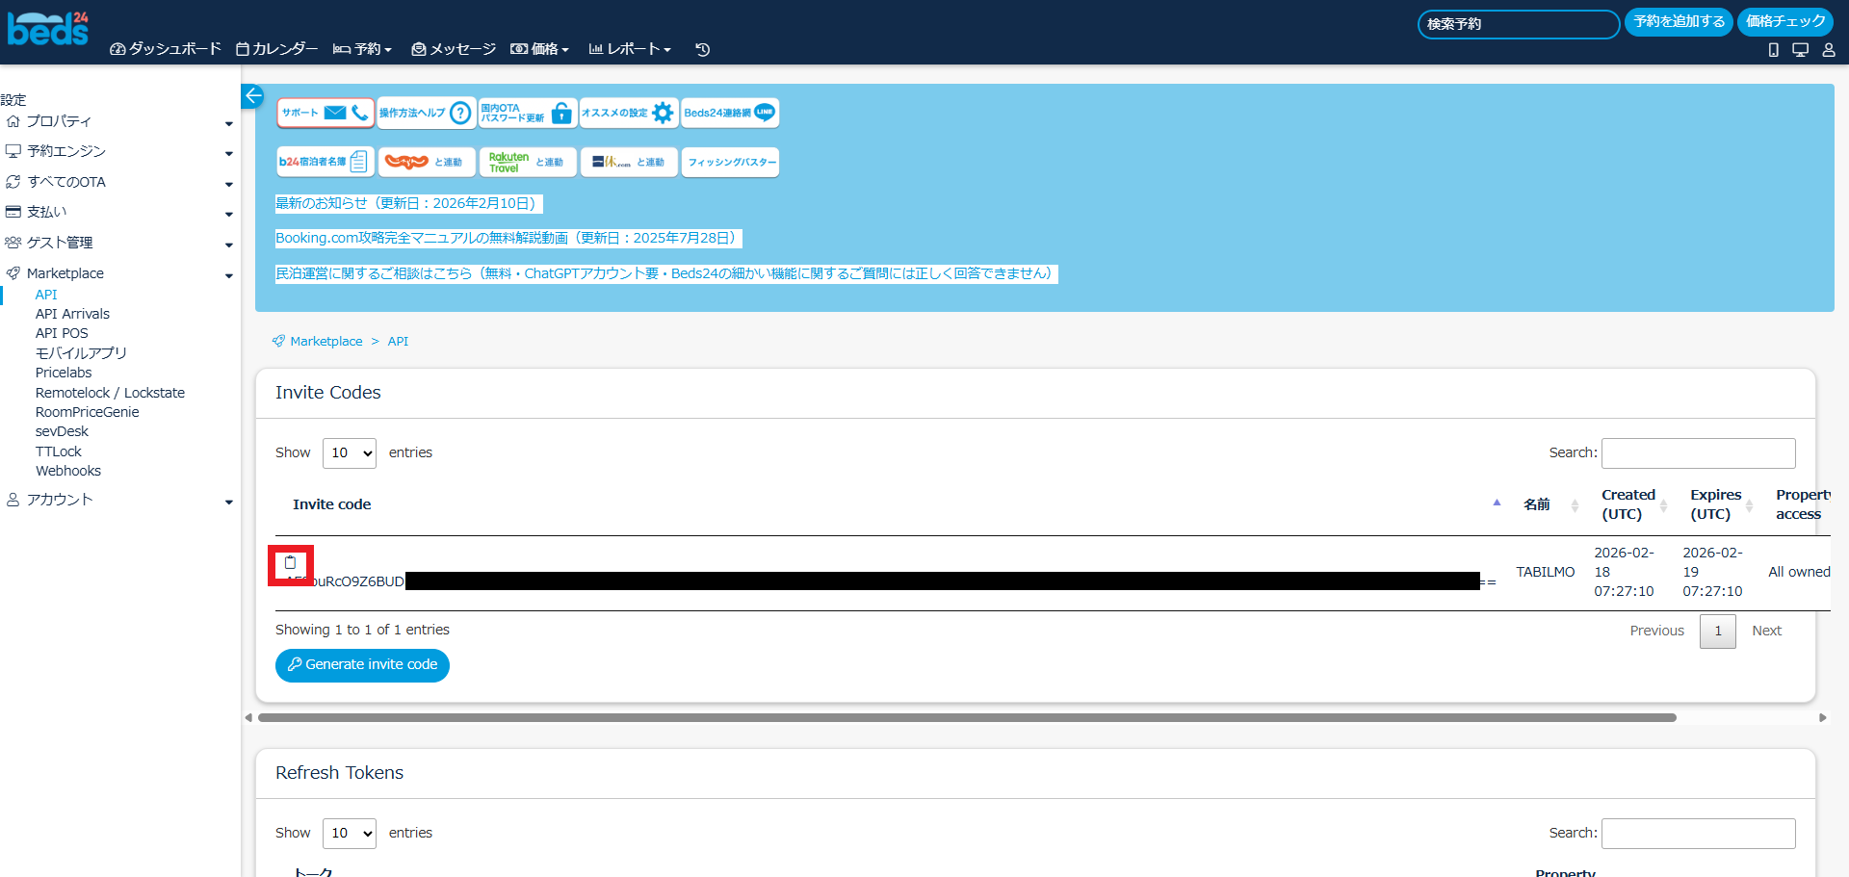Copy the invite code with the clipboard icon
This screenshot has height=877, width=1849.
click(x=290, y=563)
